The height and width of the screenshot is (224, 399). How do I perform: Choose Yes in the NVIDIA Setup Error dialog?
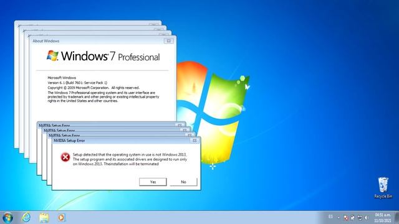click(x=153, y=182)
